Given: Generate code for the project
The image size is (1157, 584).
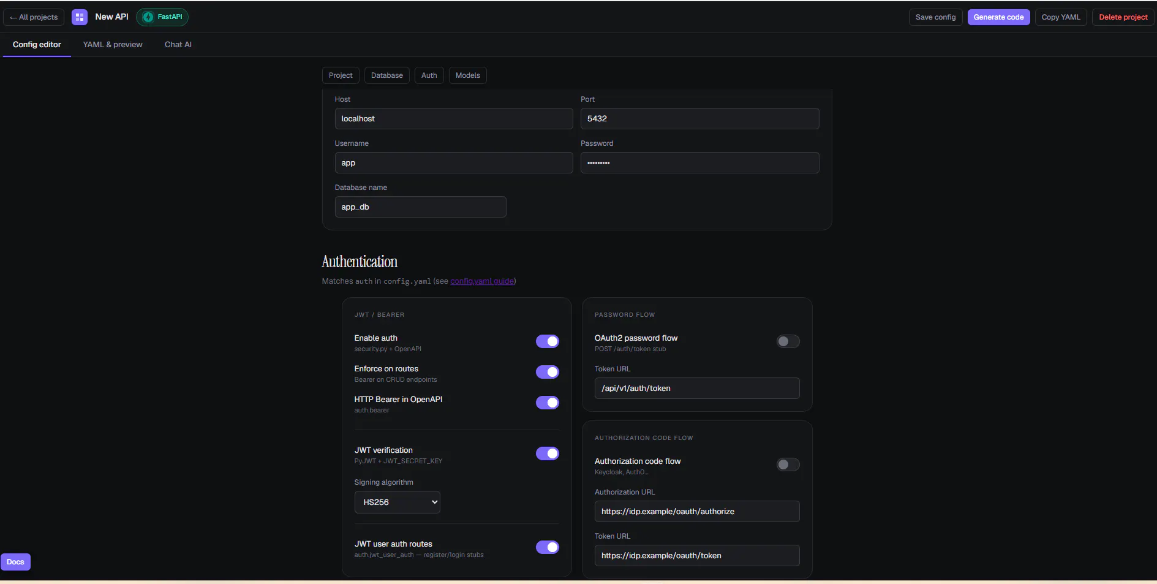Looking at the screenshot, I should [998, 17].
